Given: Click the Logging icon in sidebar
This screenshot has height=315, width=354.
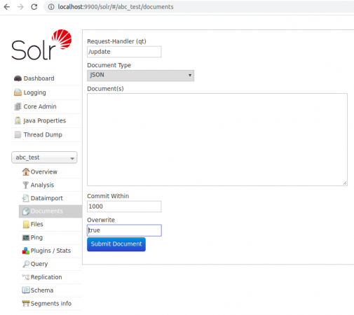Looking at the screenshot, I should click(18, 92).
